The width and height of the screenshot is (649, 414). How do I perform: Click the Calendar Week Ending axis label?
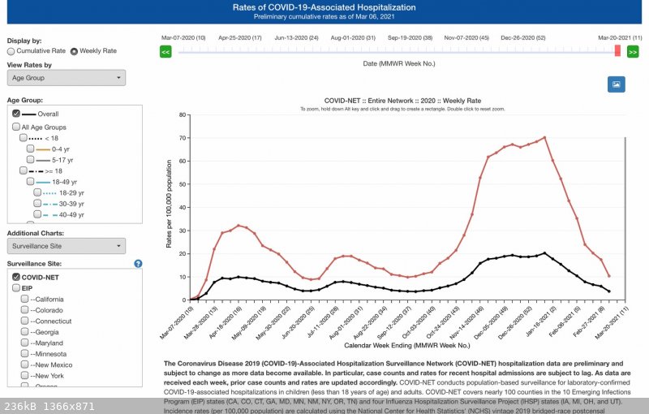[407, 345]
